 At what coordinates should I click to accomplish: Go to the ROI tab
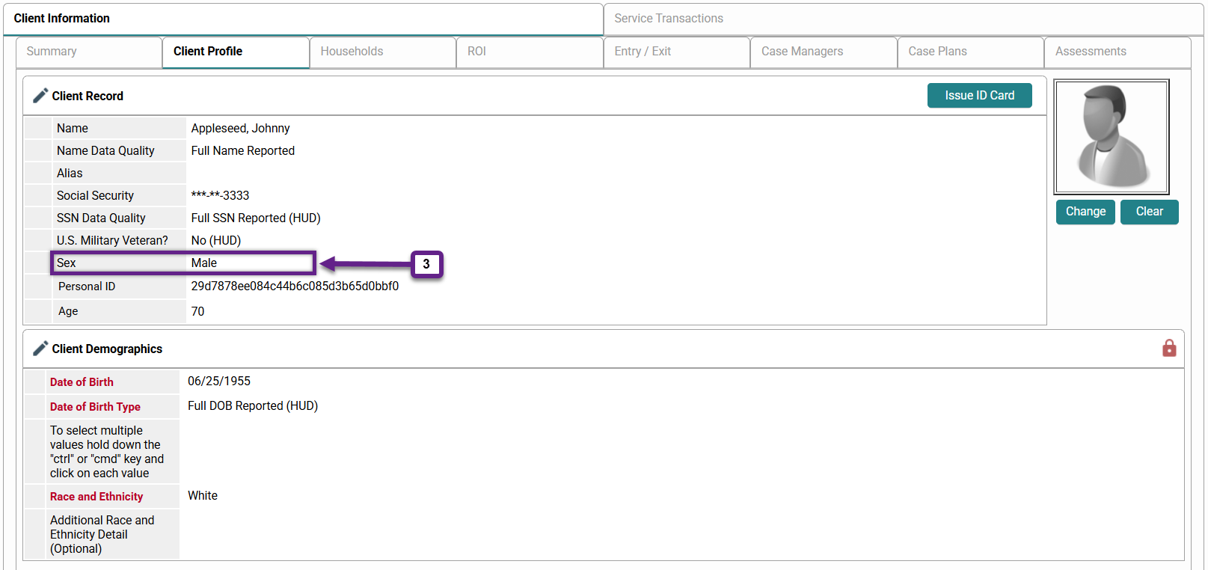(476, 52)
